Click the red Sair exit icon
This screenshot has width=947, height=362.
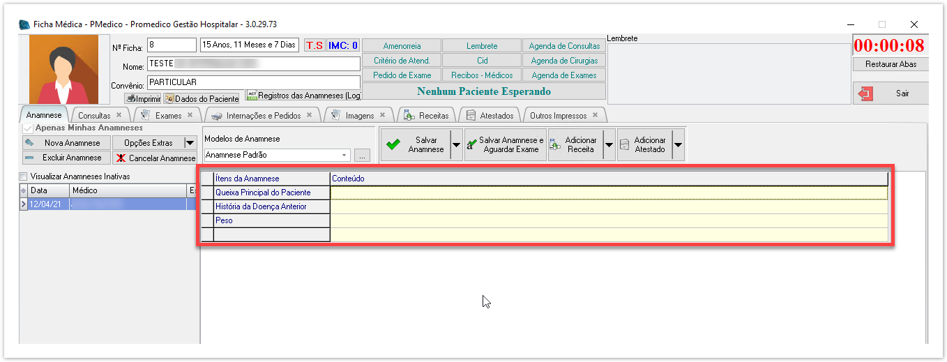pos(866,93)
